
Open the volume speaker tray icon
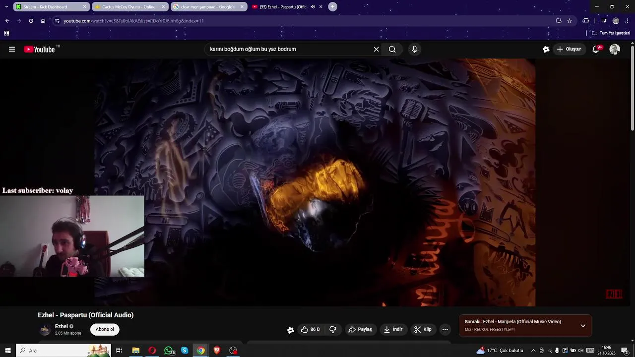[x=580, y=351]
